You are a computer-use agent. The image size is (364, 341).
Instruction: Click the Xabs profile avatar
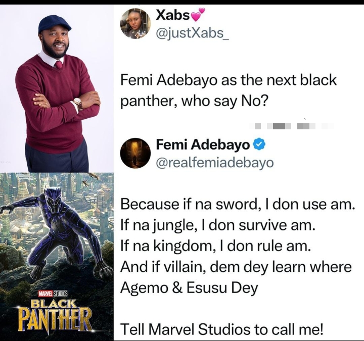click(x=135, y=24)
